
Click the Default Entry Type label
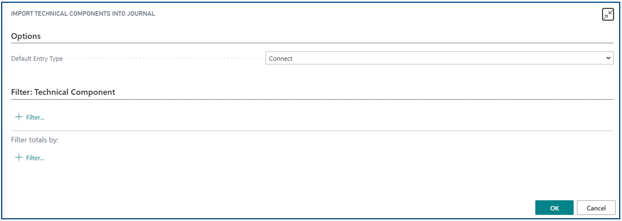point(37,59)
